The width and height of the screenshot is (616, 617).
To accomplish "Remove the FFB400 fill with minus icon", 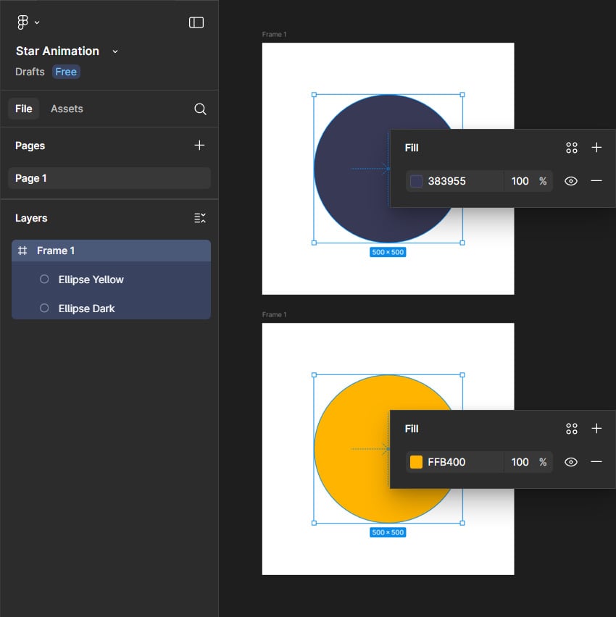I will [596, 462].
